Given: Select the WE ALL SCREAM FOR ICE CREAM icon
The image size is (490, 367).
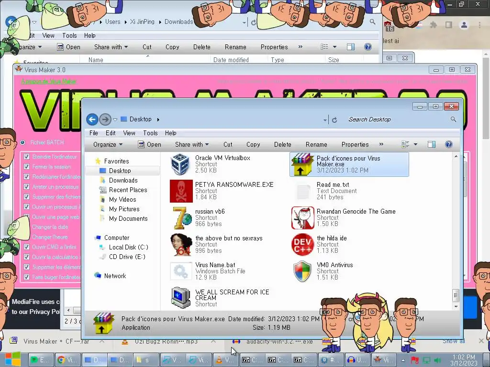Looking at the screenshot, I should pyautogui.click(x=181, y=297).
